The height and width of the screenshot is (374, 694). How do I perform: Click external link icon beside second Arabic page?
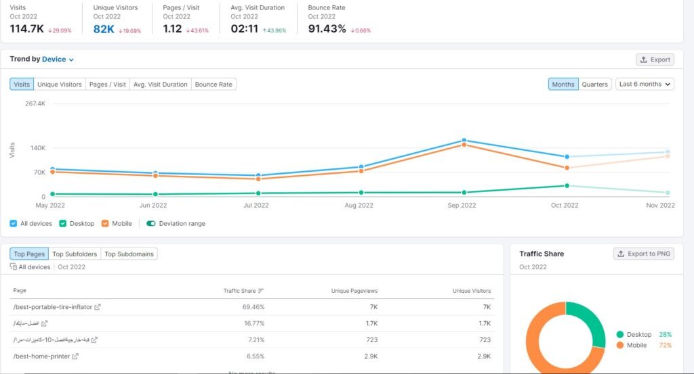(45, 323)
